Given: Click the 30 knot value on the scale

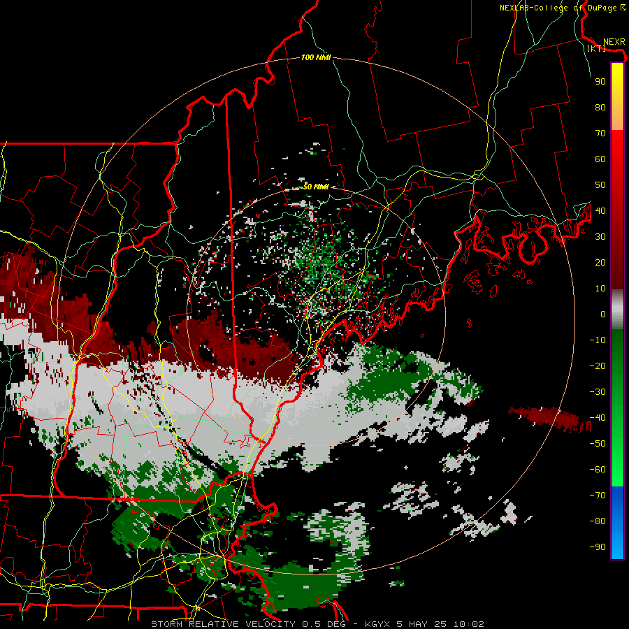Looking at the screenshot, I should click(x=600, y=237).
